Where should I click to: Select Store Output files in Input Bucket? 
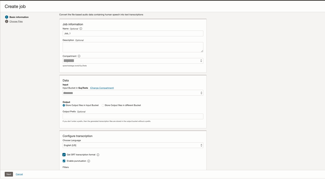click(x=64, y=105)
